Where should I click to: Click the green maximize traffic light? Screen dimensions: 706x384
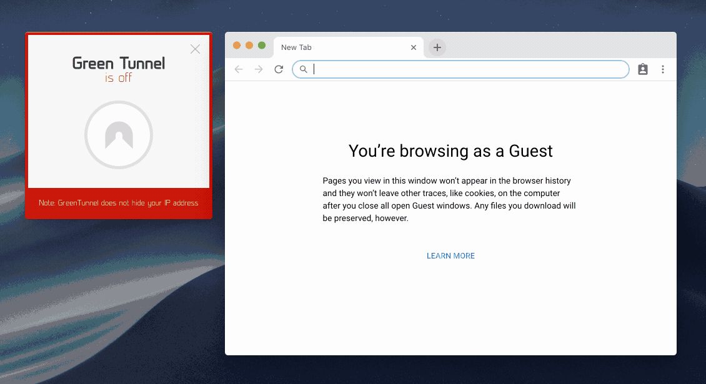(261, 45)
